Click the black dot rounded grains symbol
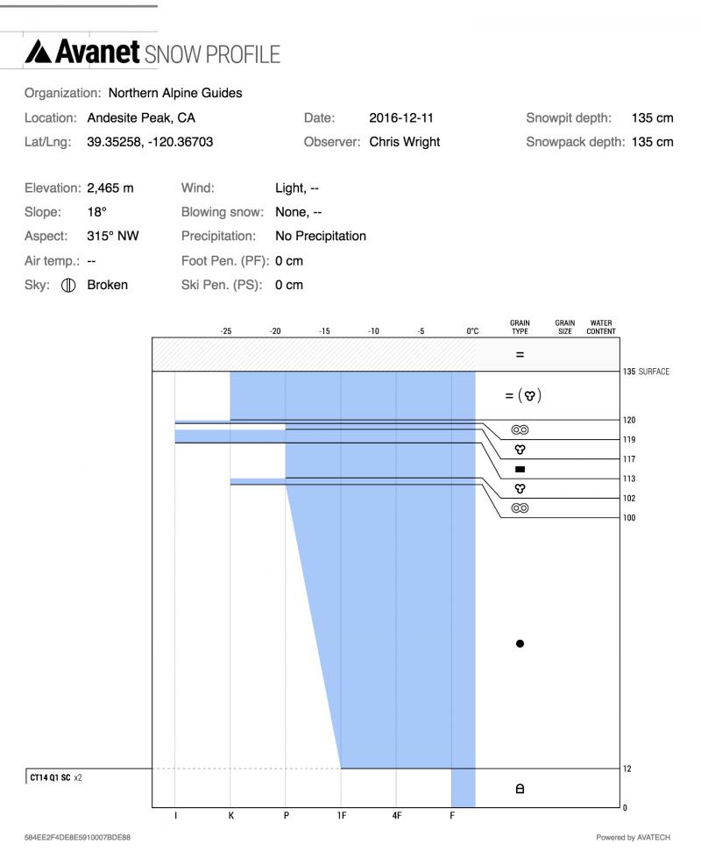 pyautogui.click(x=520, y=643)
